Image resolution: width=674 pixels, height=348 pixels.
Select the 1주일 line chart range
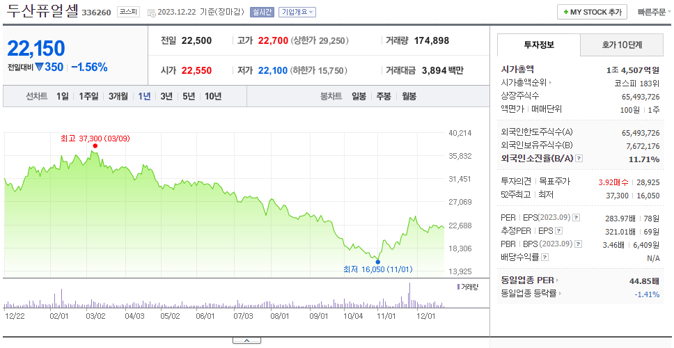click(x=88, y=97)
